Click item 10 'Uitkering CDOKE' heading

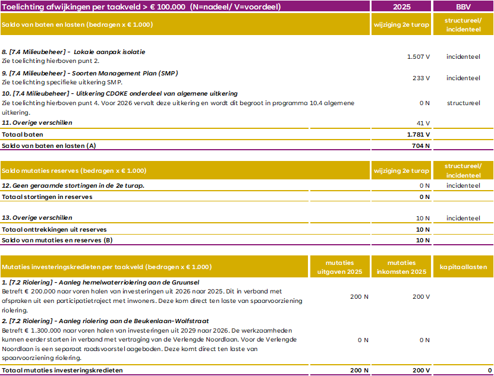[119, 93]
